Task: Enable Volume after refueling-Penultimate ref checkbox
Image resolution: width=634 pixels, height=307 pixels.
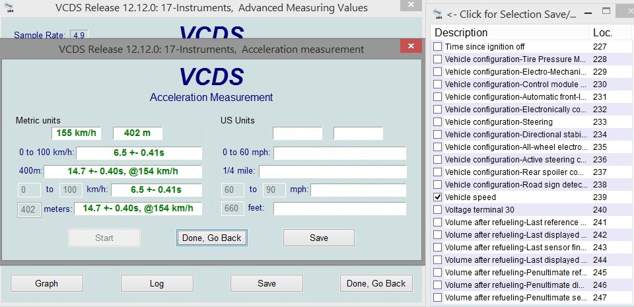Action: pyautogui.click(x=437, y=272)
